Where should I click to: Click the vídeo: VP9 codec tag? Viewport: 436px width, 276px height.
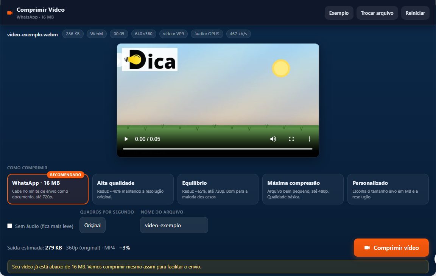[x=173, y=34]
